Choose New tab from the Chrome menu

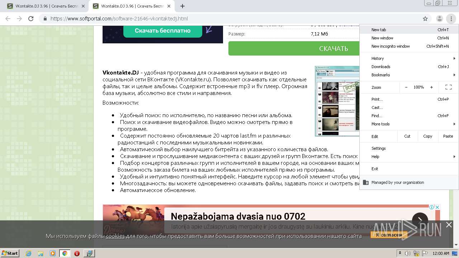(x=409, y=30)
